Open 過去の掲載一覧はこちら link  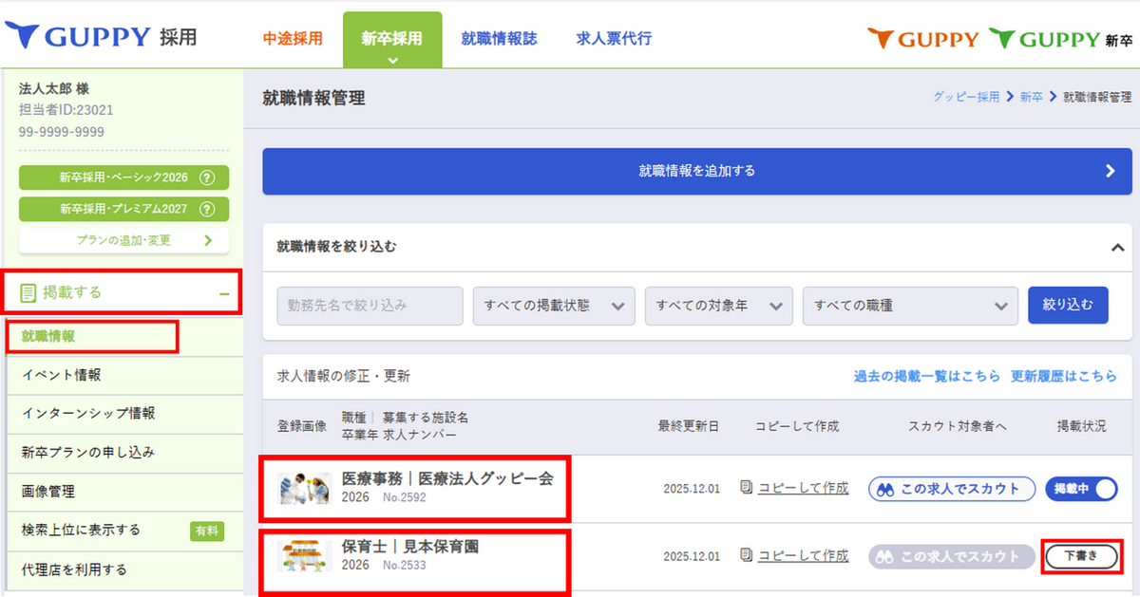click(927, 377)
